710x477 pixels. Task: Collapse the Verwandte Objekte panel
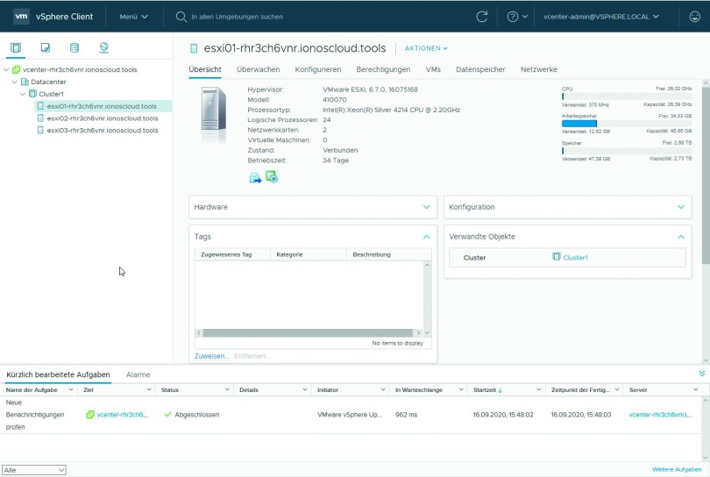(x=681, y=237)
